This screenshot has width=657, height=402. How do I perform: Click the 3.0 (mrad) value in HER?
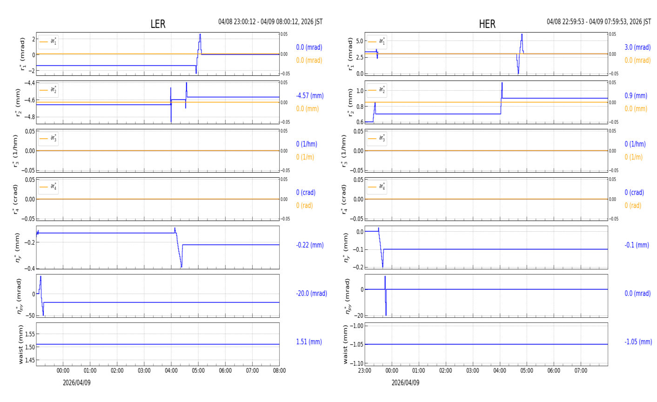[x=637, y=47]
